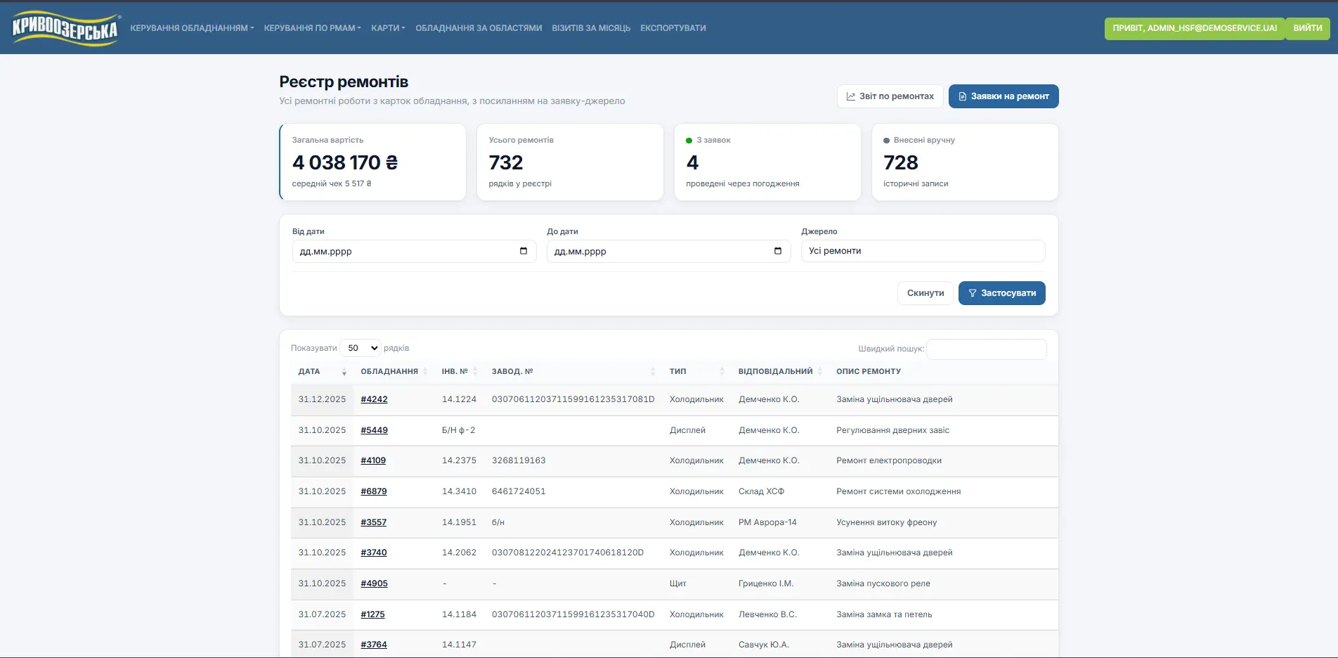The height and width of the screenshot is (658, 1338).
Task: Select Загальна вартість summary card
Action: coord(372,162)
